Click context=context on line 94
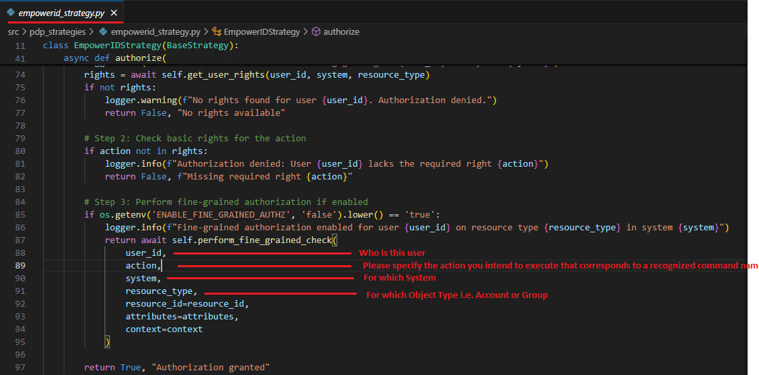 tap(164, 329)
